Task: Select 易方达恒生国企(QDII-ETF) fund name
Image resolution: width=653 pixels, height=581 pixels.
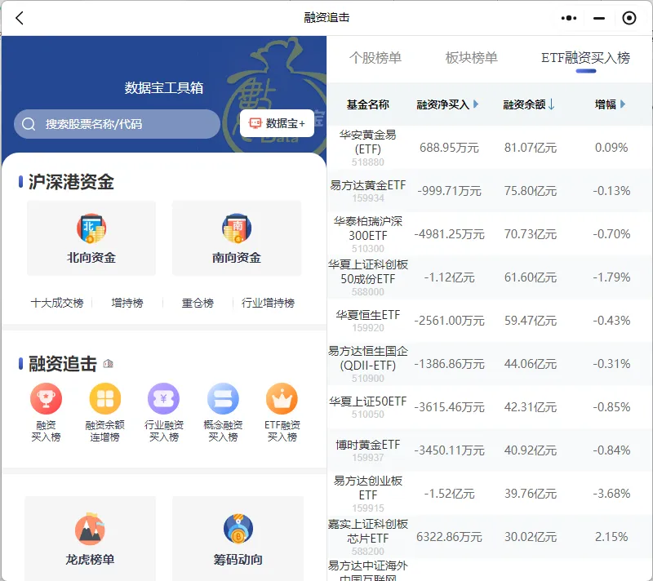Action: pyautogui.click(x=368, y=358)
